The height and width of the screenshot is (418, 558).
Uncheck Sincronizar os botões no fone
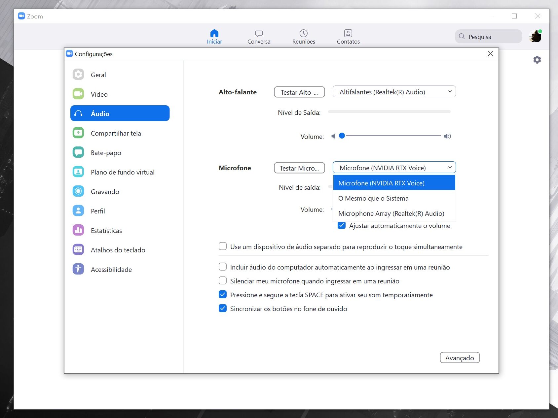pos(223,308)
